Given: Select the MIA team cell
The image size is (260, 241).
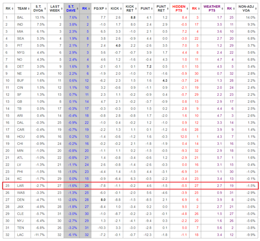Looking at the screenshot, I should (23, 32).
